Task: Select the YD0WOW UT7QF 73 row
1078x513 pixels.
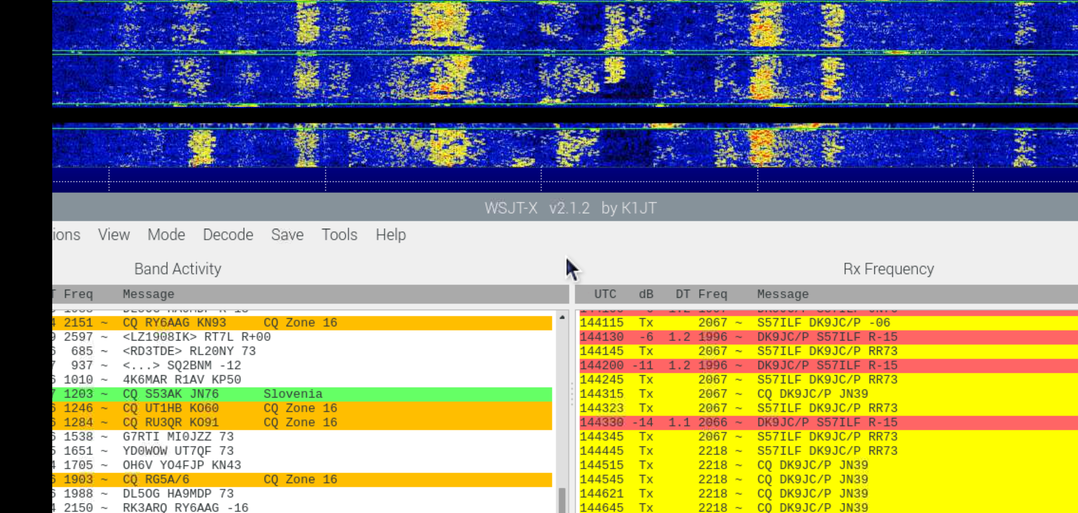Action: [x=302, y=451]
